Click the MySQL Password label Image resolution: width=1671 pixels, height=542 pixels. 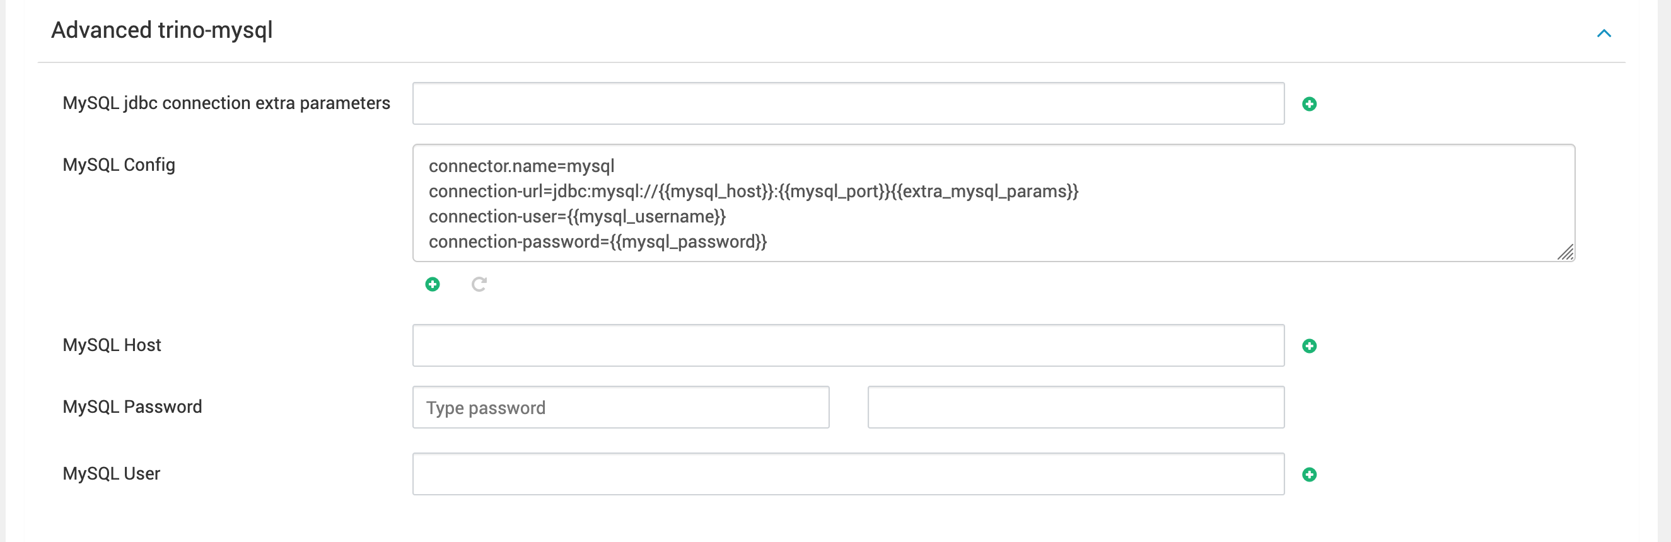click(132, 407)
